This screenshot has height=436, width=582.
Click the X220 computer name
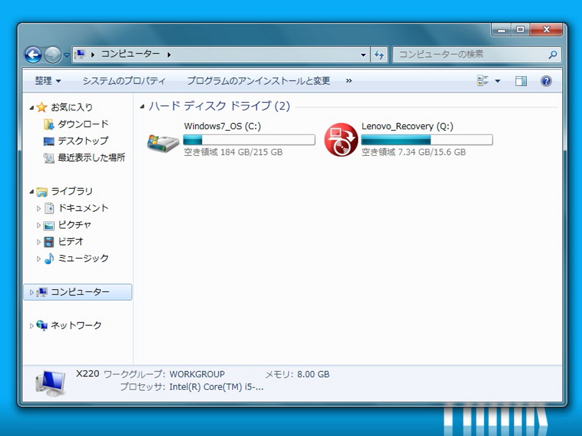tap(88, 374)
